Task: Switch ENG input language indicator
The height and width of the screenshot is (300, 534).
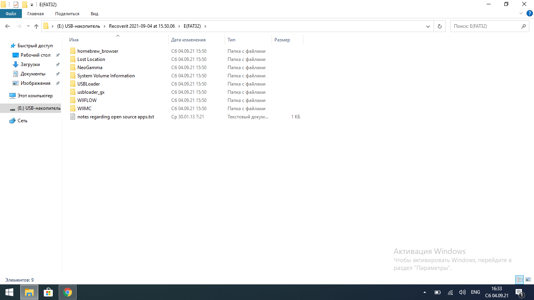Action: (475, 292)
